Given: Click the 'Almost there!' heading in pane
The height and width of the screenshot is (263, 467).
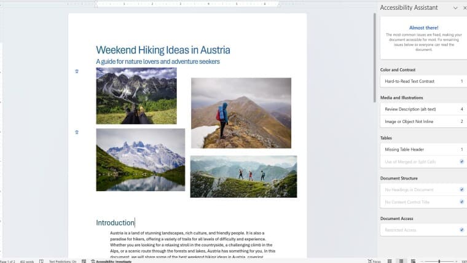Looking at the screenshot, I should pos(423,28).
